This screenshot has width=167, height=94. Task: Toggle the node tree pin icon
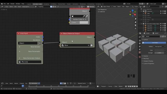coord(58,7)
